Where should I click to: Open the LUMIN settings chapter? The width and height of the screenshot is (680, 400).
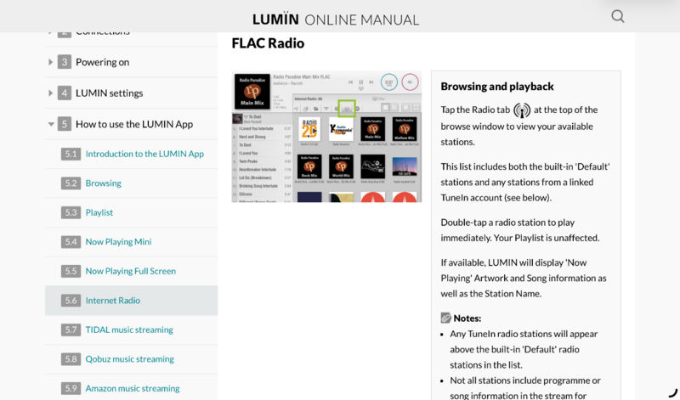pyautogui.click(x=110, y=93)
